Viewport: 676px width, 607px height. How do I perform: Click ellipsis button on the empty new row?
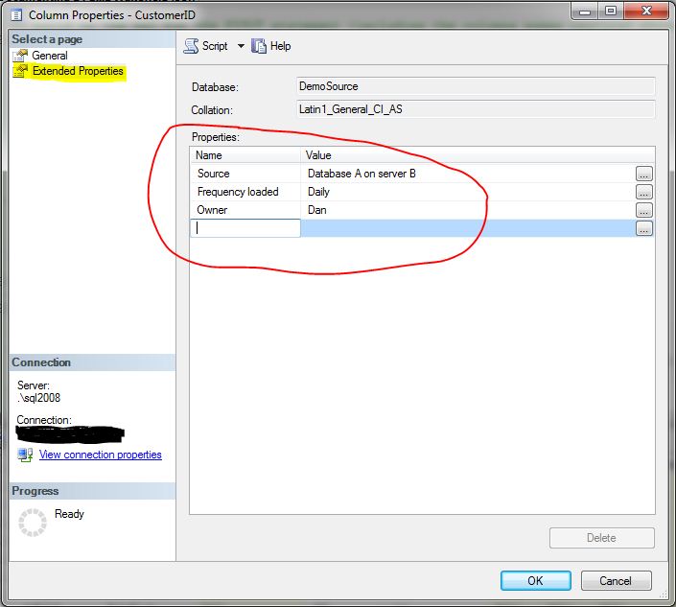click(x=644, y=228)
